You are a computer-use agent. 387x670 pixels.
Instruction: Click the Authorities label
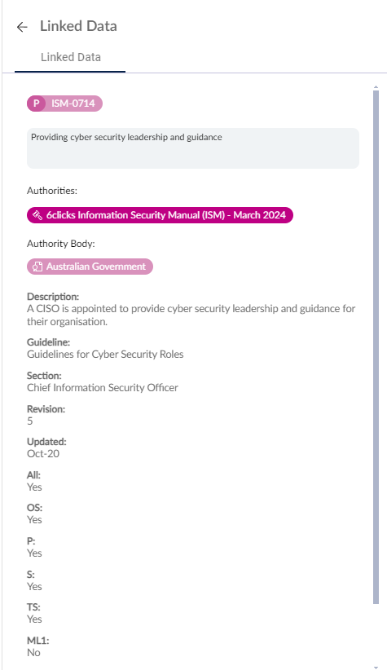tap(52, 191)
